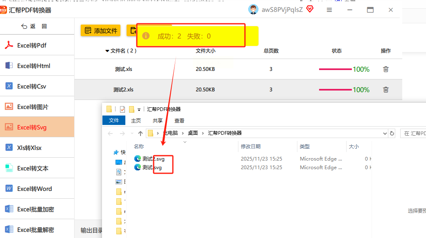Delete 测试2.xls with its trash icon
Viewport: 426px width, 238px height.
point(386,89)
